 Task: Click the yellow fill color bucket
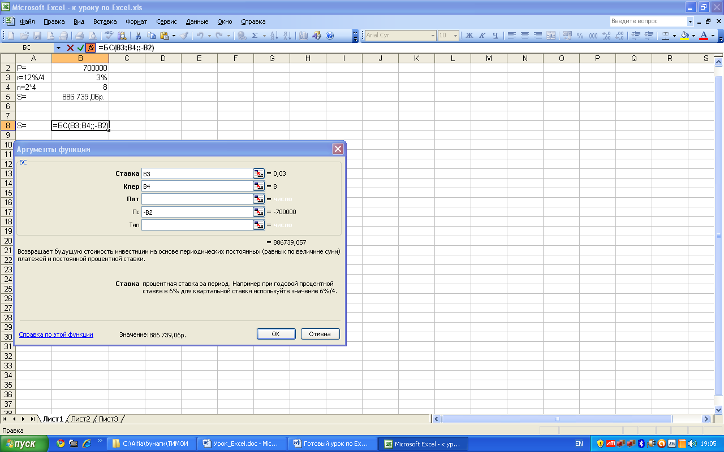[684, 36]
